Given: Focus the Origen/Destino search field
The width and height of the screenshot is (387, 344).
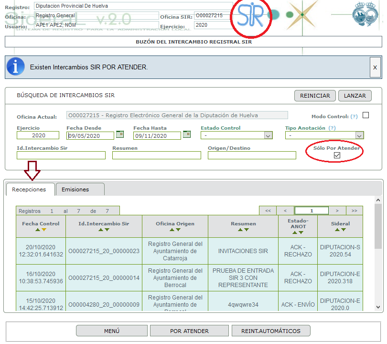Looking at the screenshot, I should 252,155.
